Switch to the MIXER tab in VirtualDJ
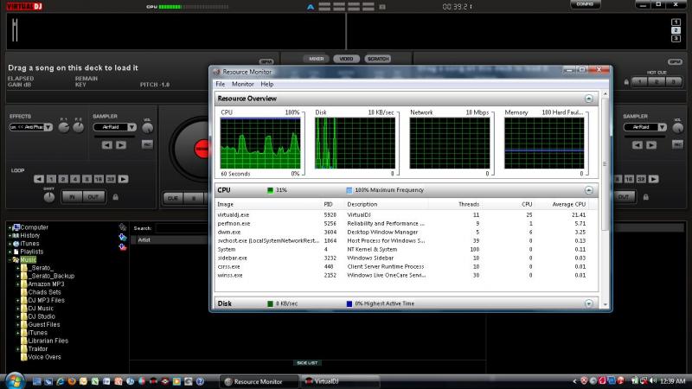 point(317,59)
